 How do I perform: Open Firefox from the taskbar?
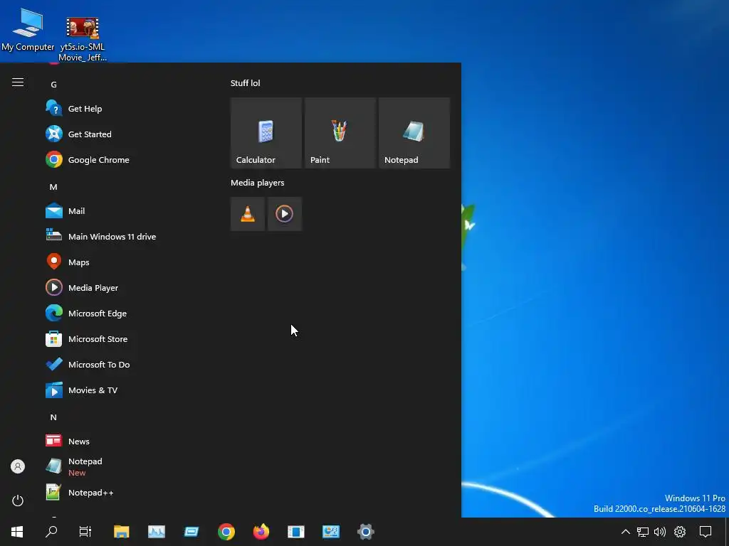(261, 532)
